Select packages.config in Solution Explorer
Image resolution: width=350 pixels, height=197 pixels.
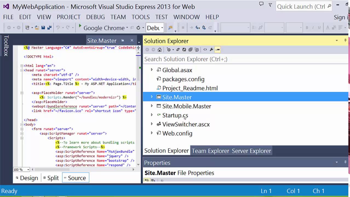(x=183, y=79)
